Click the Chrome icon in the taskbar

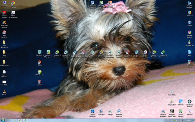click(20, 120)
